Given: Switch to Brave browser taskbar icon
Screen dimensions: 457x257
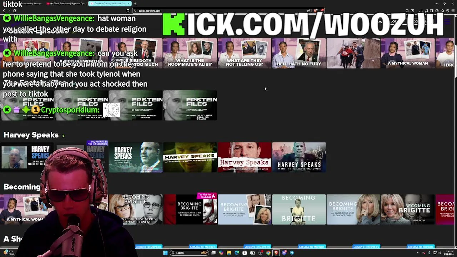Looking at the screenshot, I should pyautogui.click(x=276, y=253).
